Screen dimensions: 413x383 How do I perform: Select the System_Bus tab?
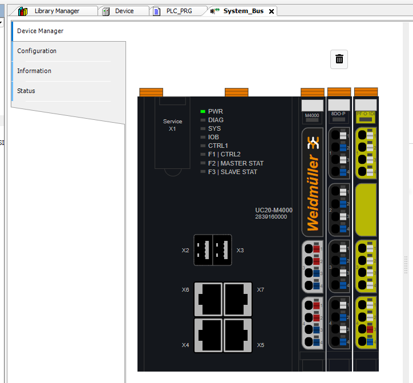[x=244, y=11]
